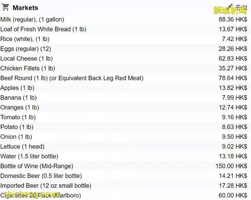
Task: Click the Imported Beer 12 oz label
Action: [46, 186]
